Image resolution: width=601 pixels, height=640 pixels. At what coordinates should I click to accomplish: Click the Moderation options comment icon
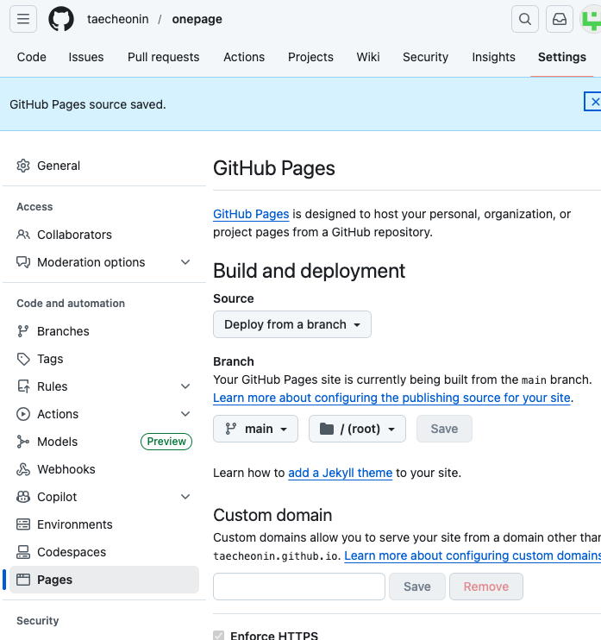click(x=23, y=262)
